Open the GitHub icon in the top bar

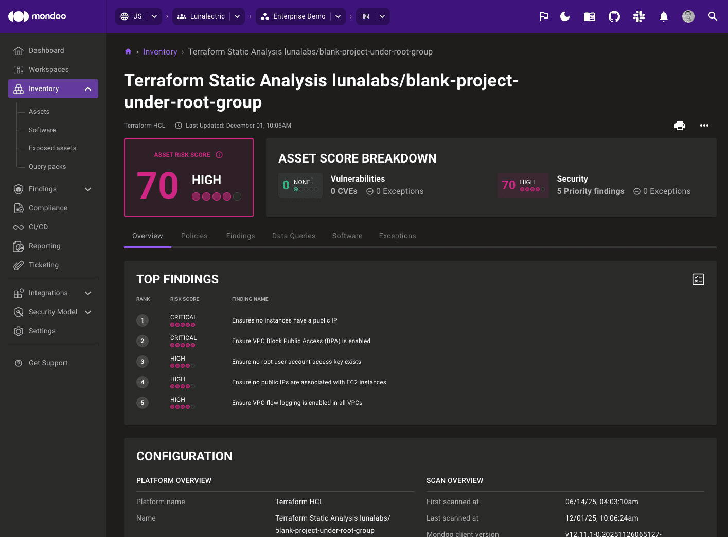614,16
